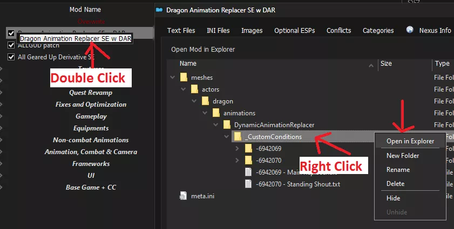The width and height of the screenshot is (454, 229).
Task: Select the Gameplay separator
Action: pyautogui.click(x=91, y=116)
